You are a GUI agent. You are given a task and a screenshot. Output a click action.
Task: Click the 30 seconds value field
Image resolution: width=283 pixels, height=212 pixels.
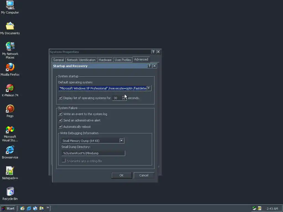[x=117, y=98]
